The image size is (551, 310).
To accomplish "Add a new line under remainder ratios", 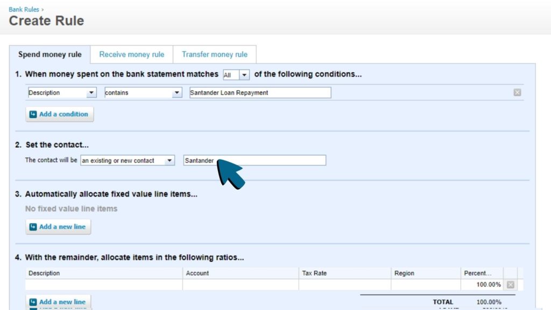I will click(x=58, y=301).
